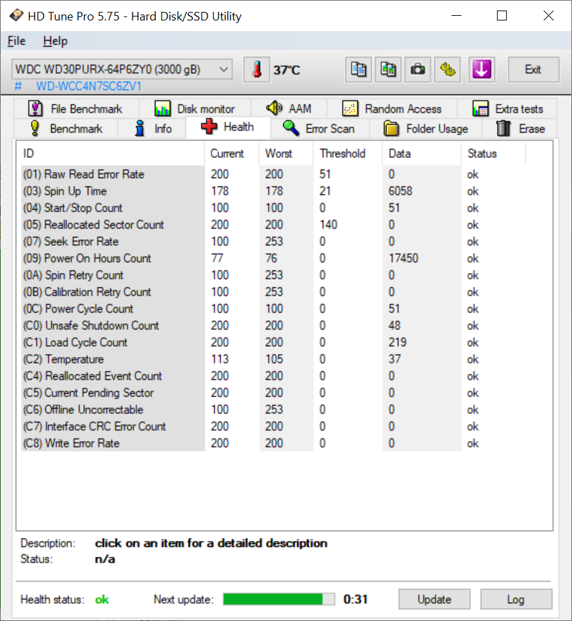Click the Exit button
The image size is (572, 621).
coord(533,70)
